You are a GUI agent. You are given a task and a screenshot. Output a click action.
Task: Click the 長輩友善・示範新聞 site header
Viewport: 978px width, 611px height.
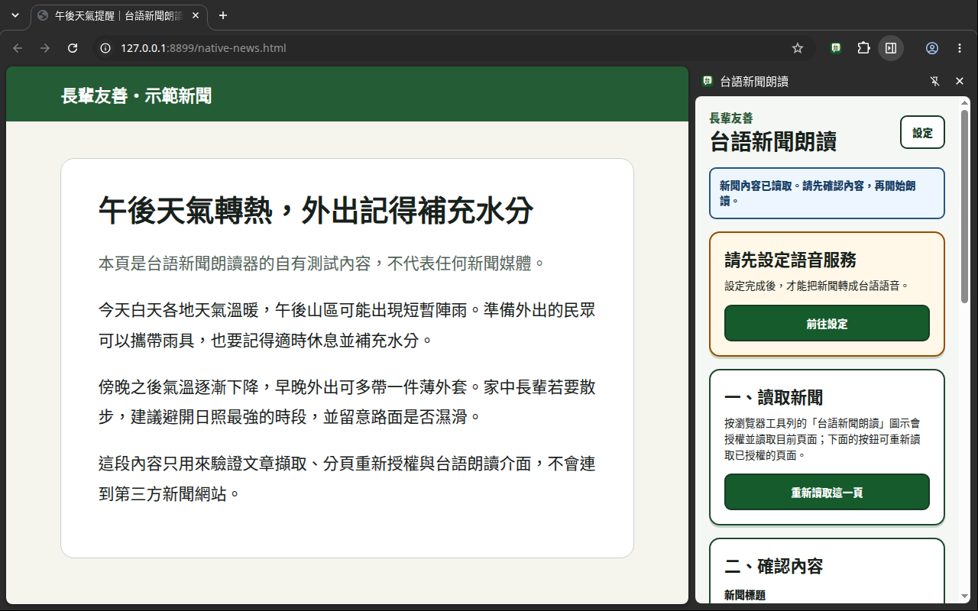point(136,95)
